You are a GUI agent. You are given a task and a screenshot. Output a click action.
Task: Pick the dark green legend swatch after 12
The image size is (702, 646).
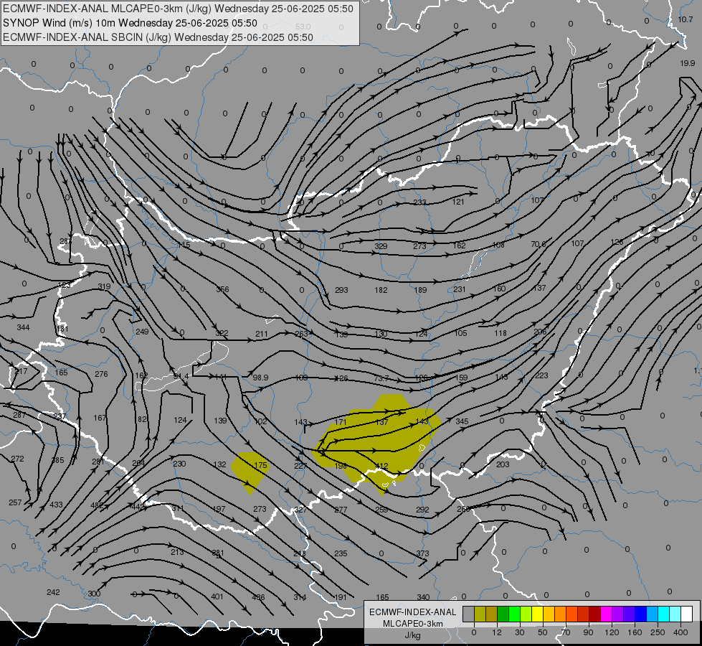click(x=503, y=614)
